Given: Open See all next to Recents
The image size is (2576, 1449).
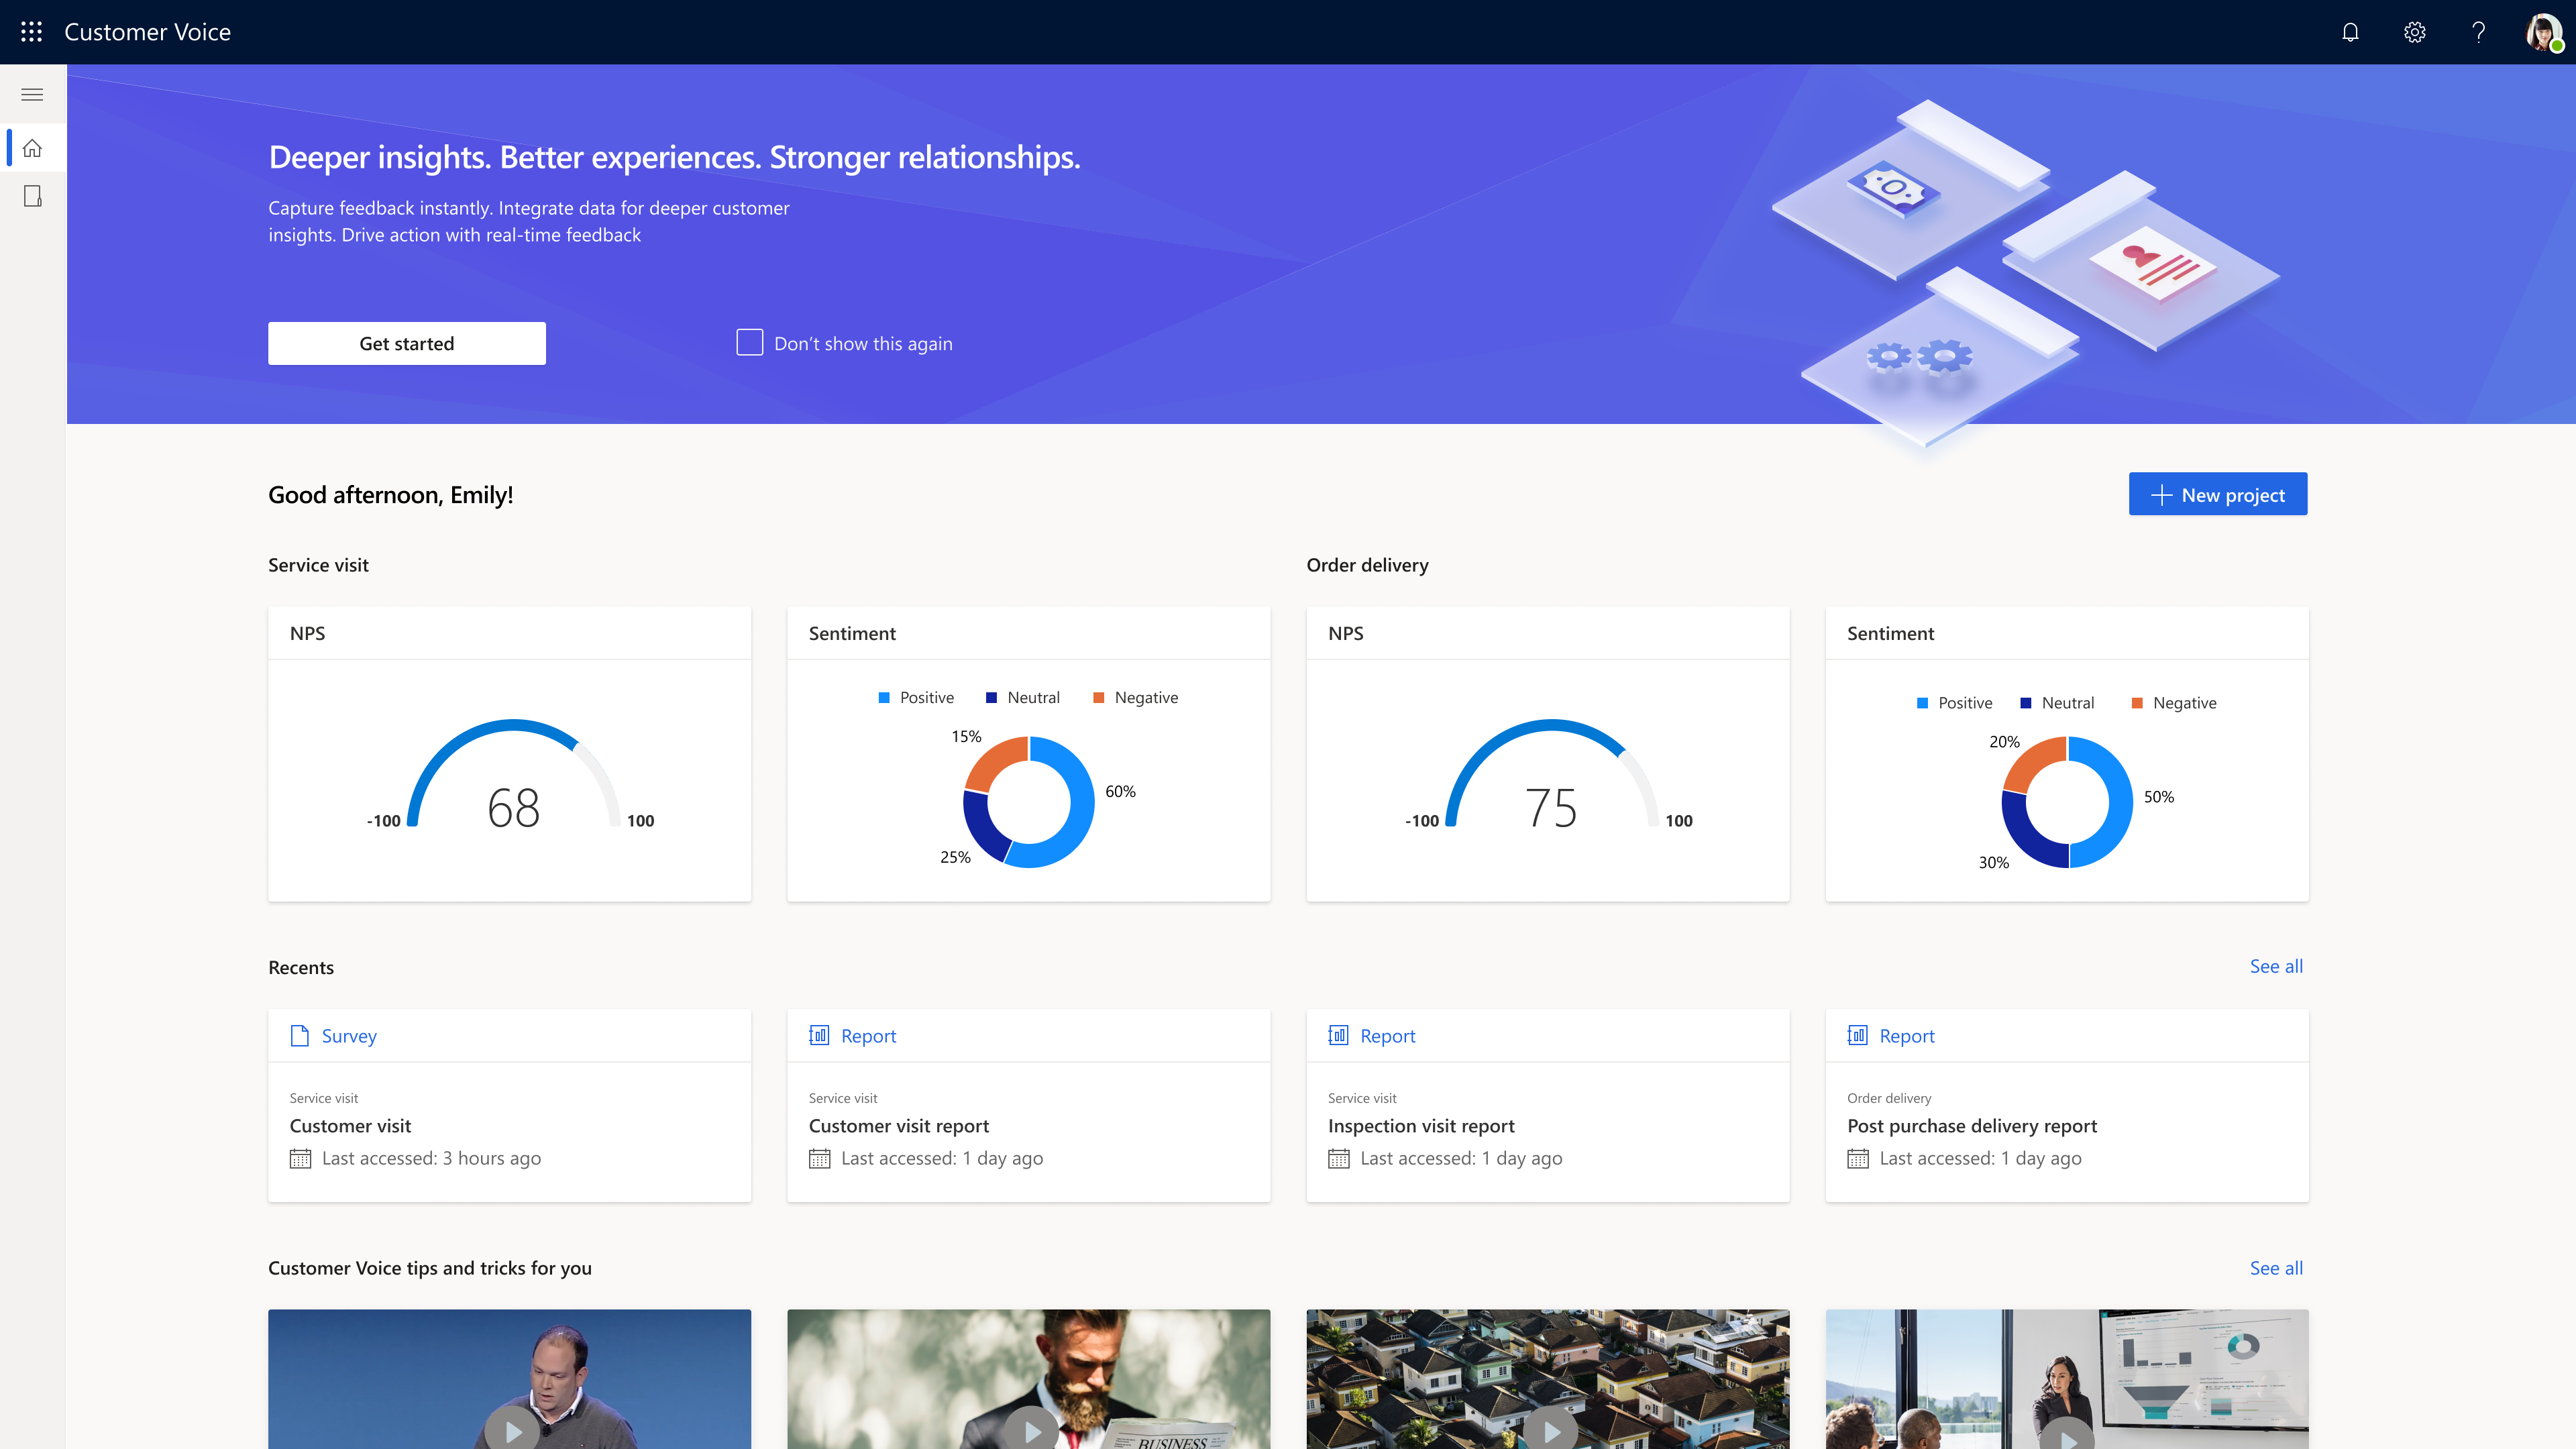Looking at the screenshot, I should click(x=2276, y=966).
